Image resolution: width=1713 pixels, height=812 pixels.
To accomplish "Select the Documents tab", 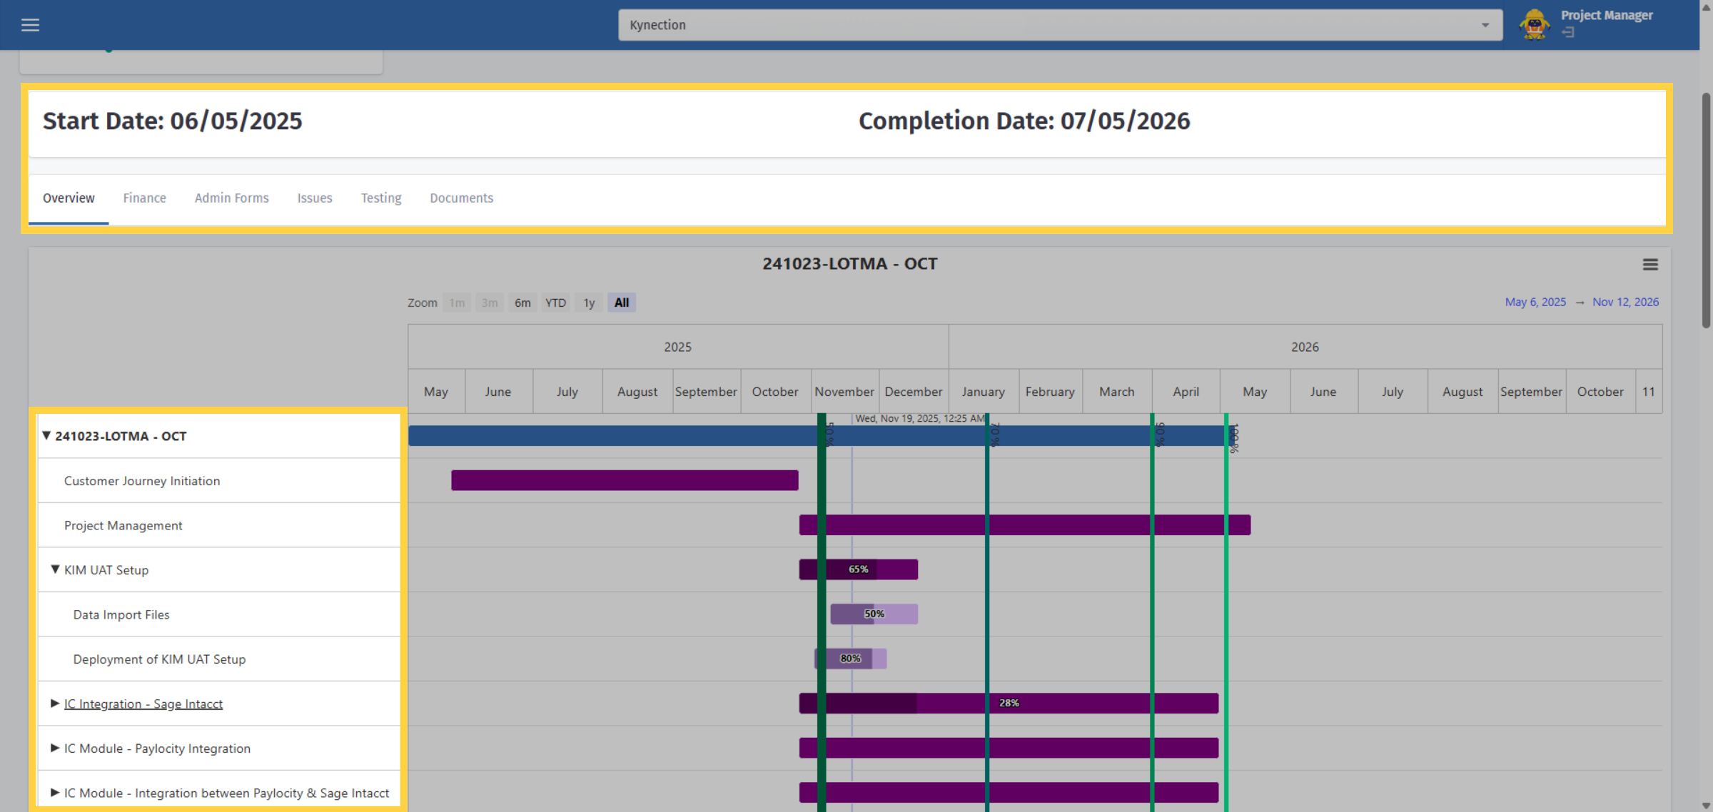I will click(x=461, y=198).
